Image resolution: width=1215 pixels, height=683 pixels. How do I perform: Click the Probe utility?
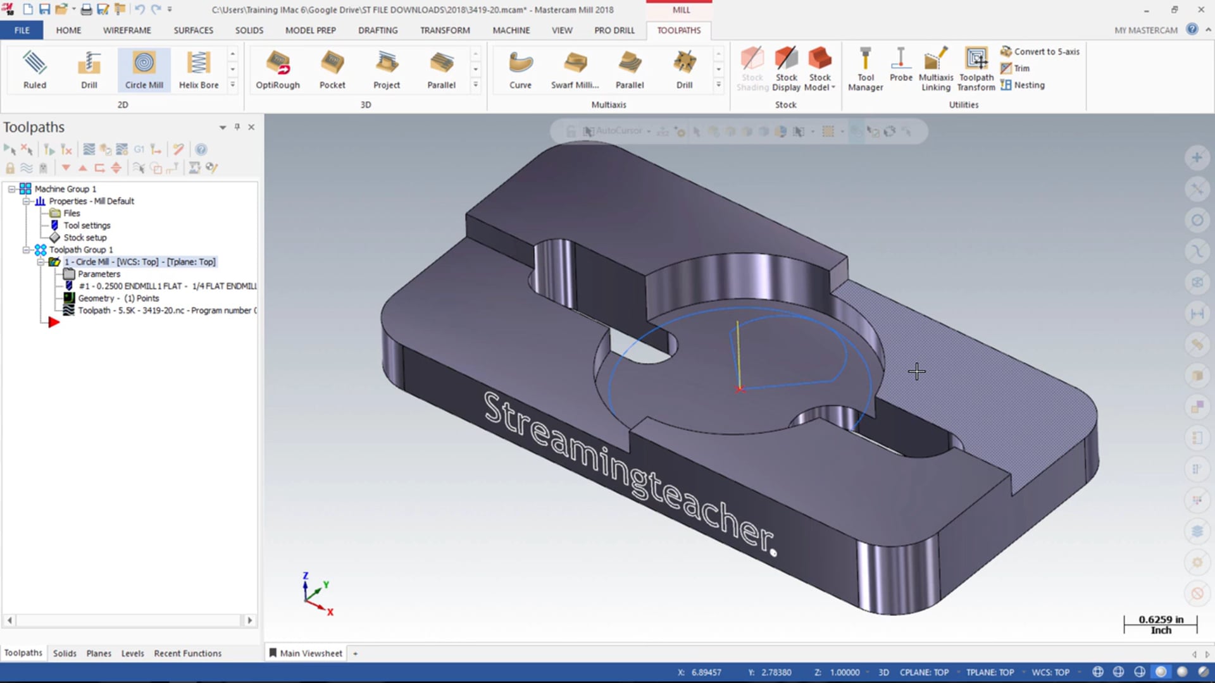point(900,65)
